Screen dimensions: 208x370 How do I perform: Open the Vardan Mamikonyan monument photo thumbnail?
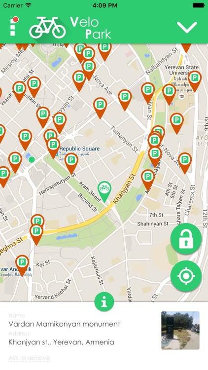click(x=180, y=331)
